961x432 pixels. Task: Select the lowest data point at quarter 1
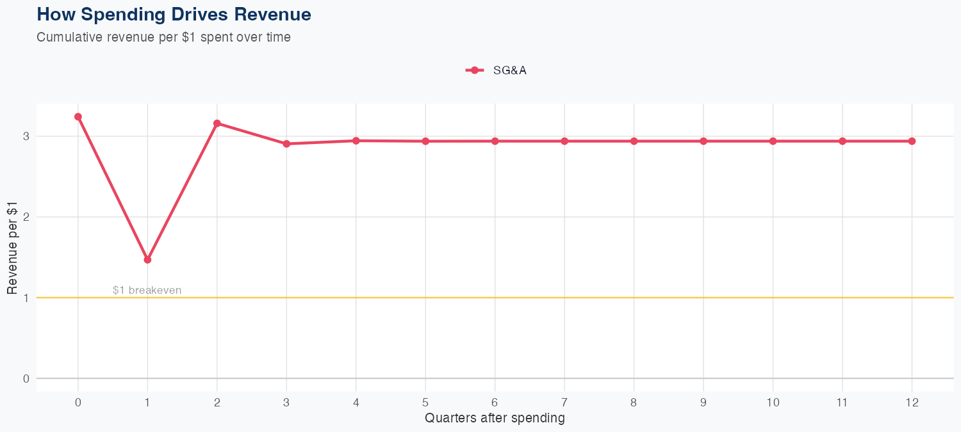tap(147, 260)
